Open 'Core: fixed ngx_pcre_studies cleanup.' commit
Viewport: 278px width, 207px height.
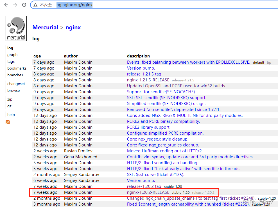click(x=163, y=145)
